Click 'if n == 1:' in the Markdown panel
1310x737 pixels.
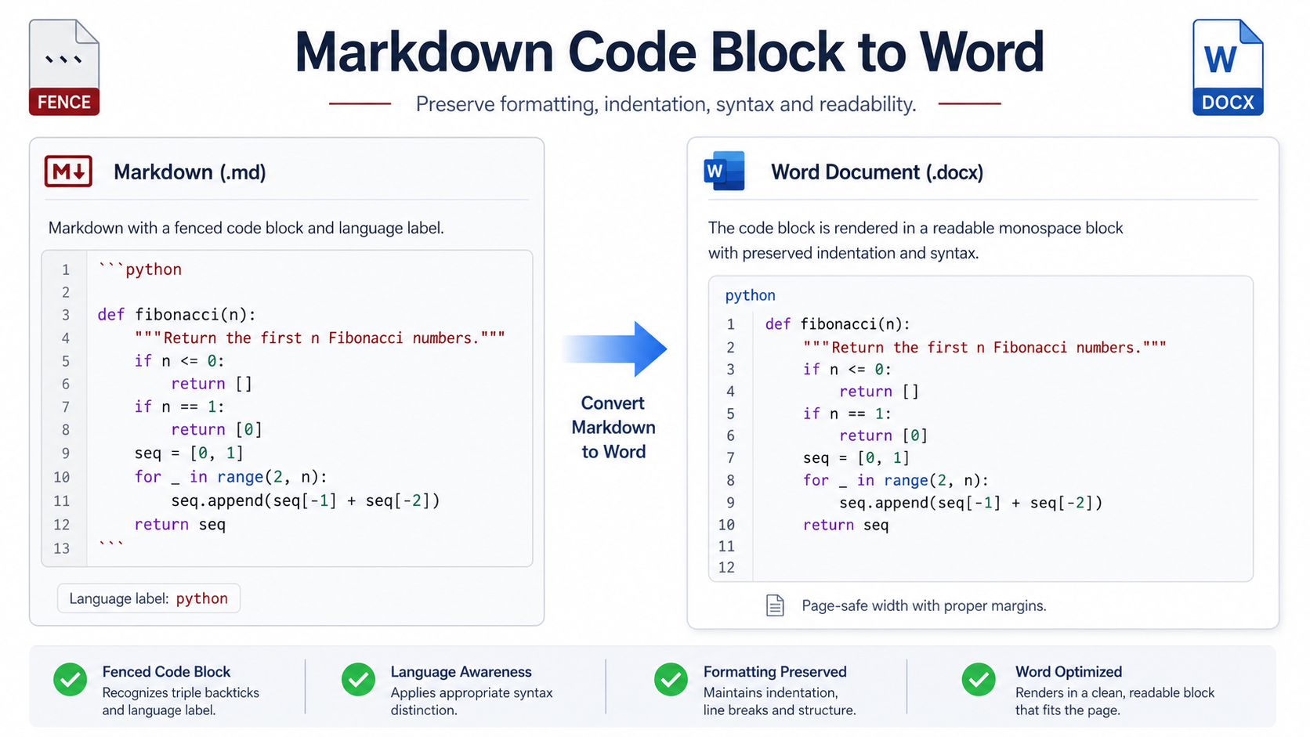click(179, 406)
